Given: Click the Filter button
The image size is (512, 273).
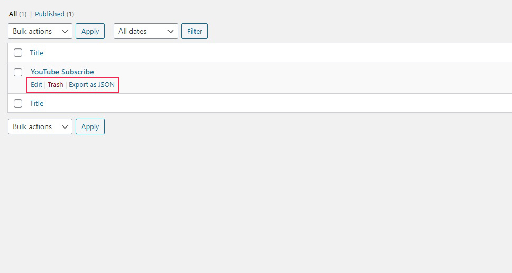Looking at the screenshot, I should [194, 31].
